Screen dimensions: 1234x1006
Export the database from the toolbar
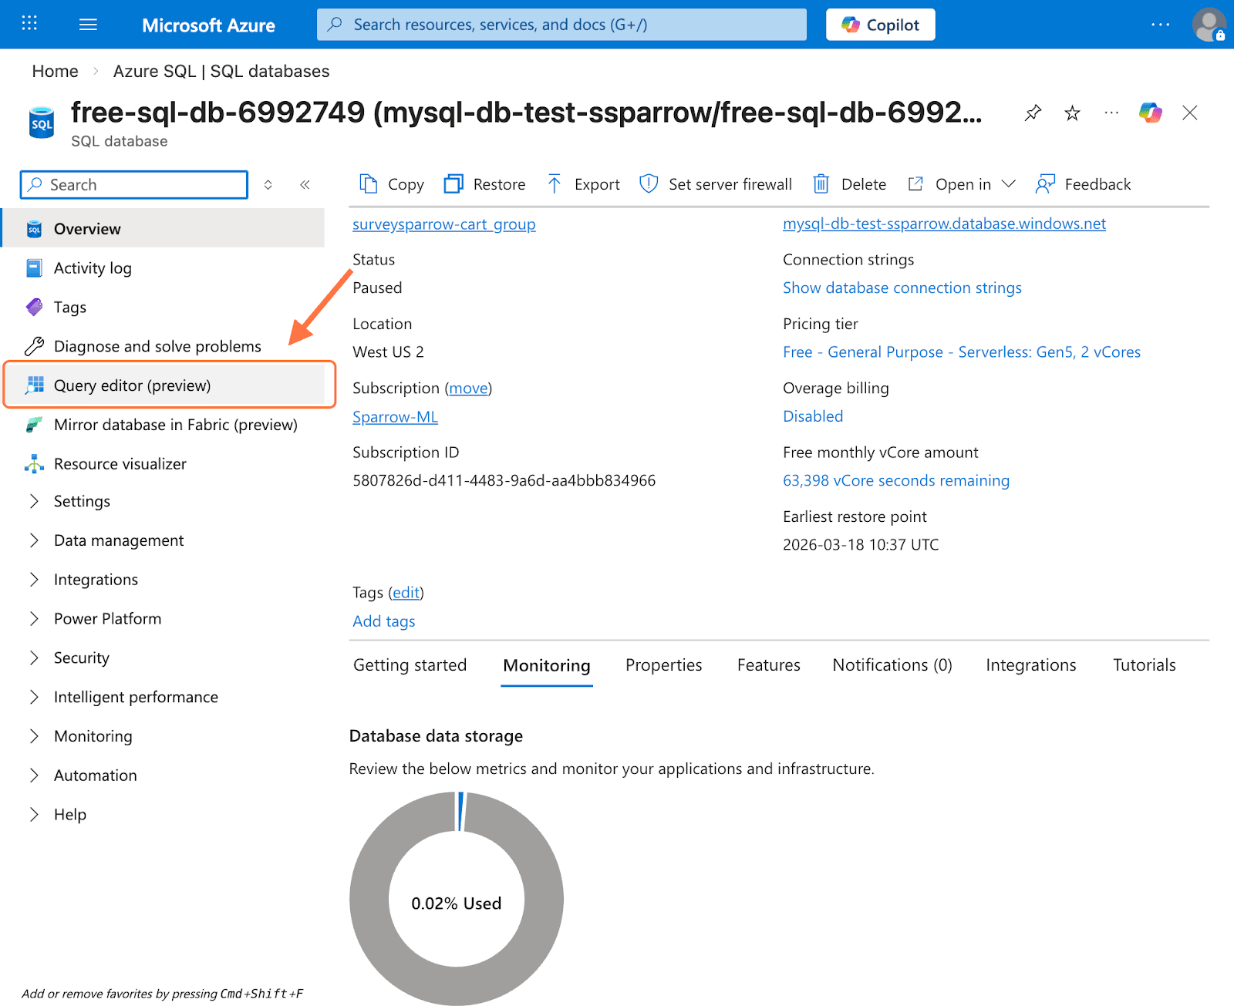tap(583, 184)
